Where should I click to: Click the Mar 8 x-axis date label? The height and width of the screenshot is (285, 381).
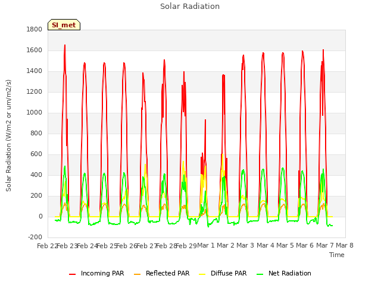pos(345,246)
